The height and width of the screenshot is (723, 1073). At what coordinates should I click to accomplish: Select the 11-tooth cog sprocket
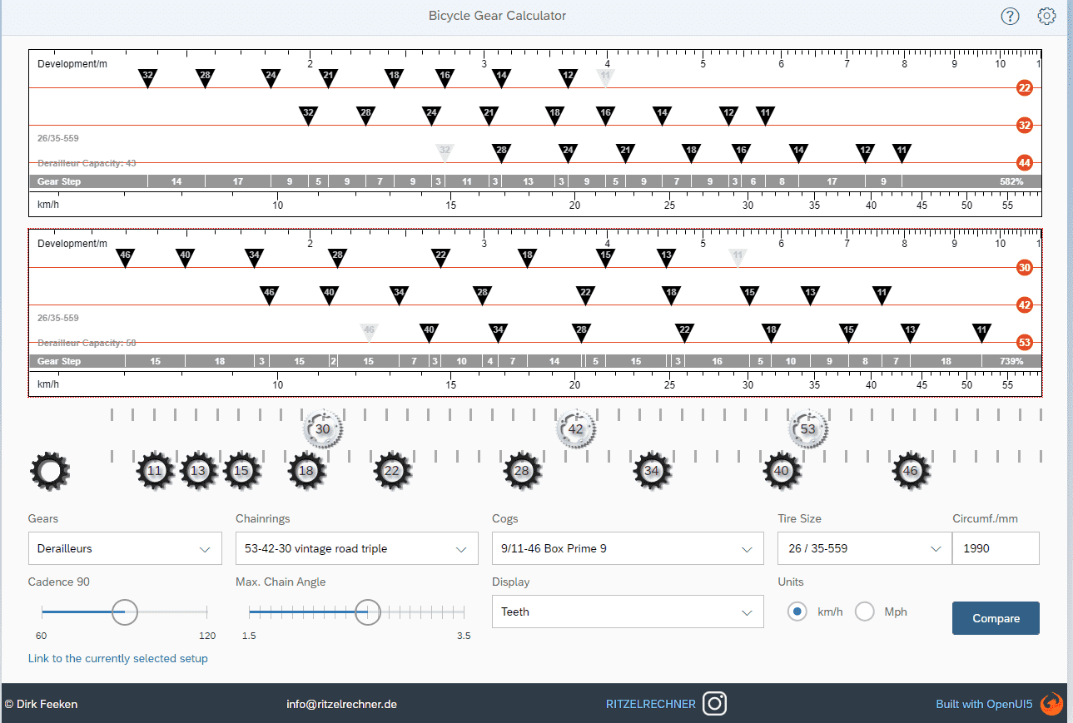click(x=155, y=471)
